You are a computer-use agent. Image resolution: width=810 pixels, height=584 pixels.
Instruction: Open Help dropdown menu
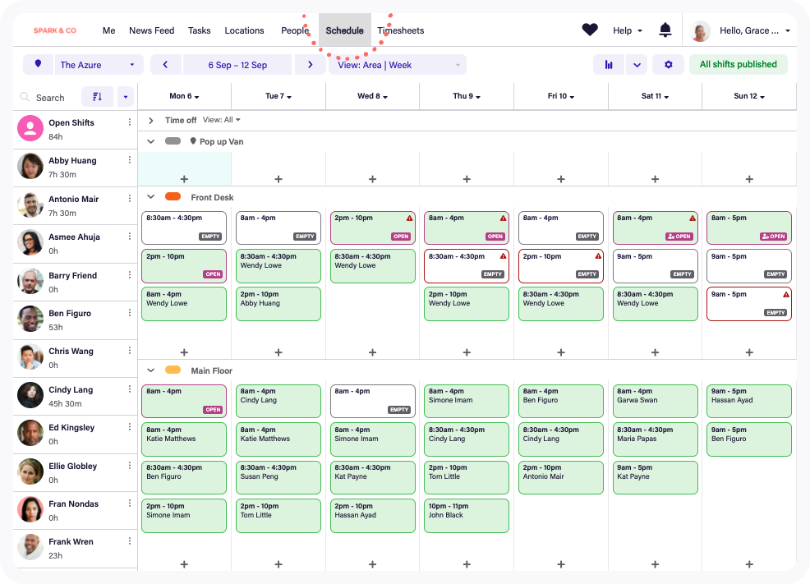[627, 30]
